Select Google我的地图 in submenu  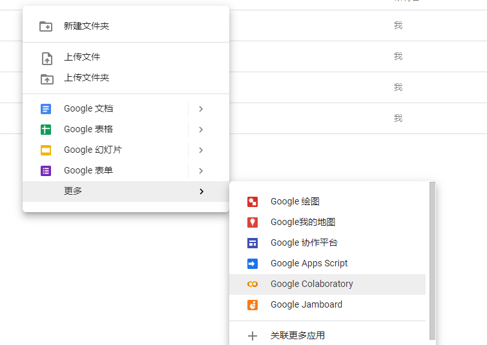click(327, 222)
